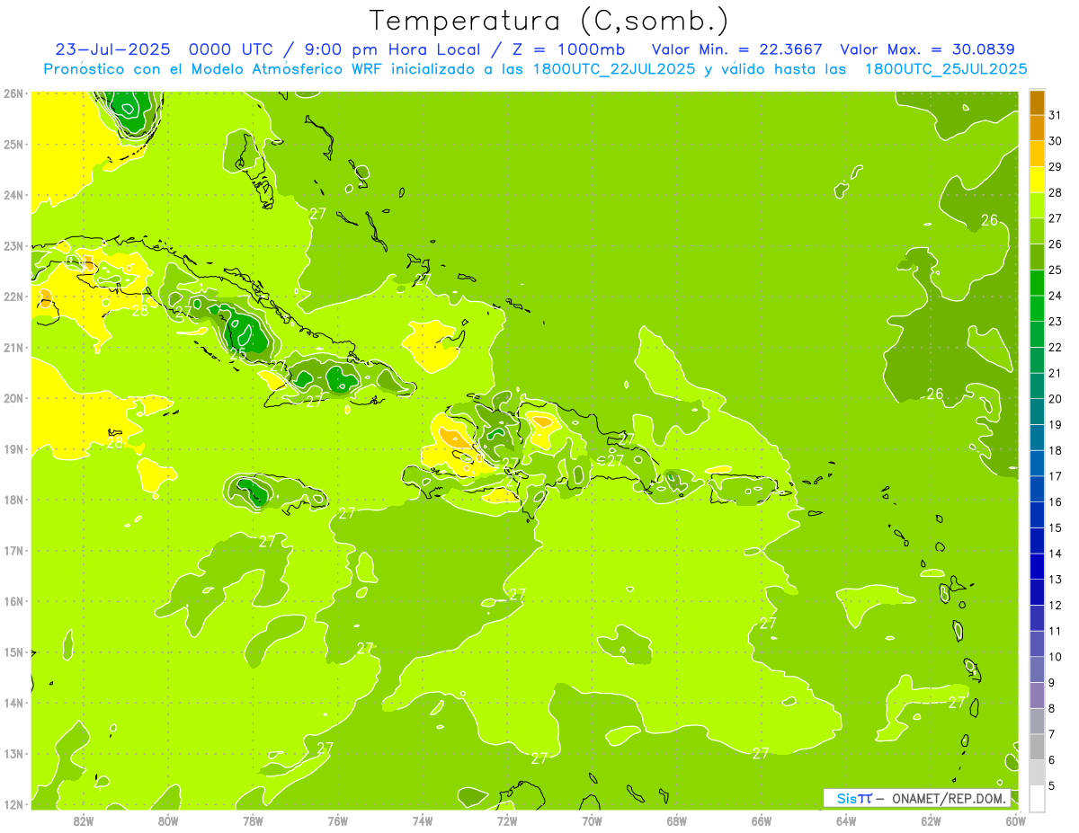
Task: Click the "24N" latitude axis label
Action: pos(13,195)
